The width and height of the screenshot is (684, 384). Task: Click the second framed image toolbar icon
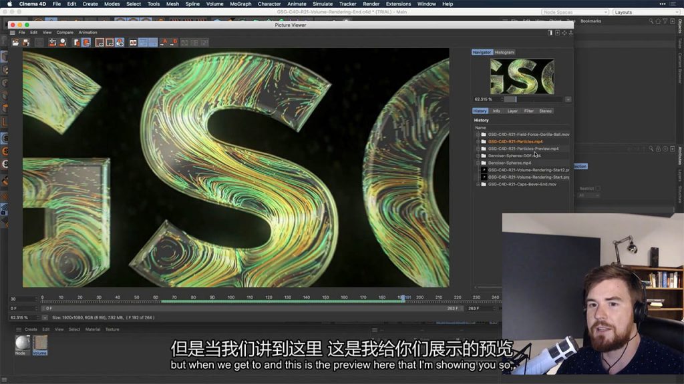(110, 42)
